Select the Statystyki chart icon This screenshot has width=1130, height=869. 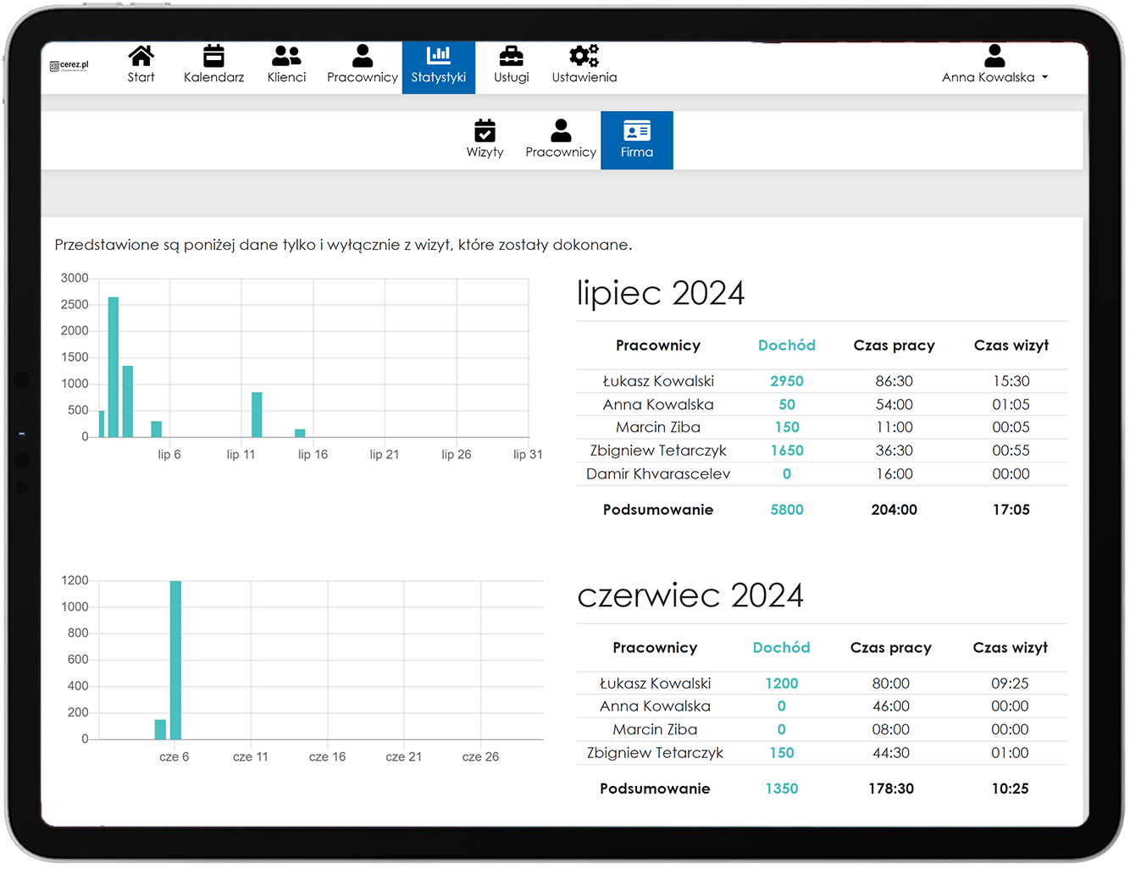[438, 56]
